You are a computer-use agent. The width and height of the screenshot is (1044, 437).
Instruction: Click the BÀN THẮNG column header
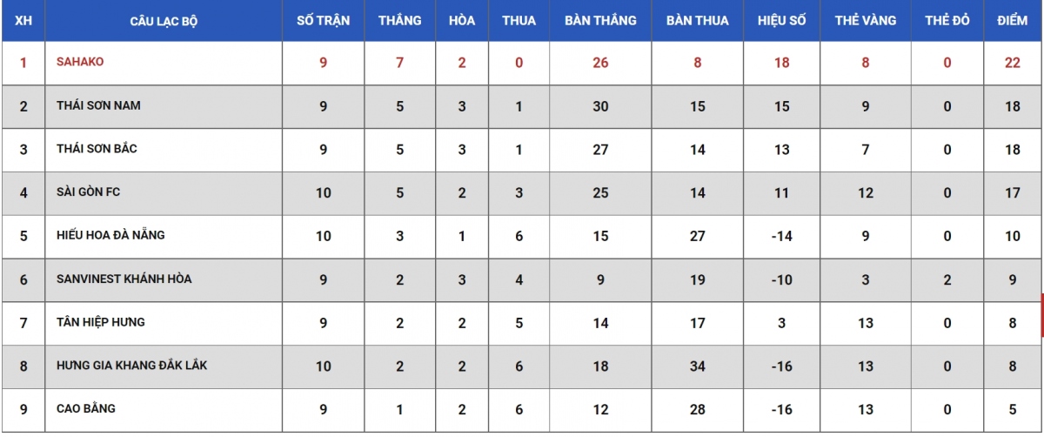click(600, 21)
